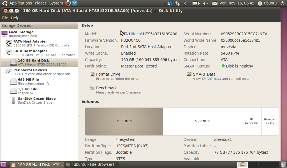Click serial number 090529FB02015CC7LNZA

(x=244, y=34)
